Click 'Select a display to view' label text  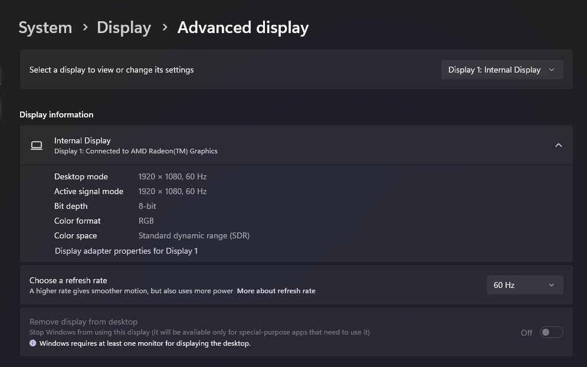pos(112,70)
